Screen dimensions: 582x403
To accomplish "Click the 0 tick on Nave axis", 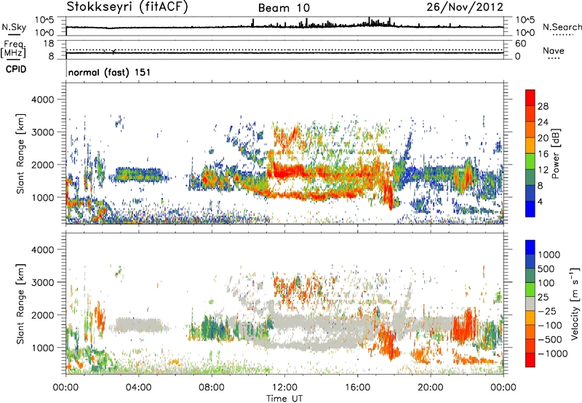I will pos(518,57).
